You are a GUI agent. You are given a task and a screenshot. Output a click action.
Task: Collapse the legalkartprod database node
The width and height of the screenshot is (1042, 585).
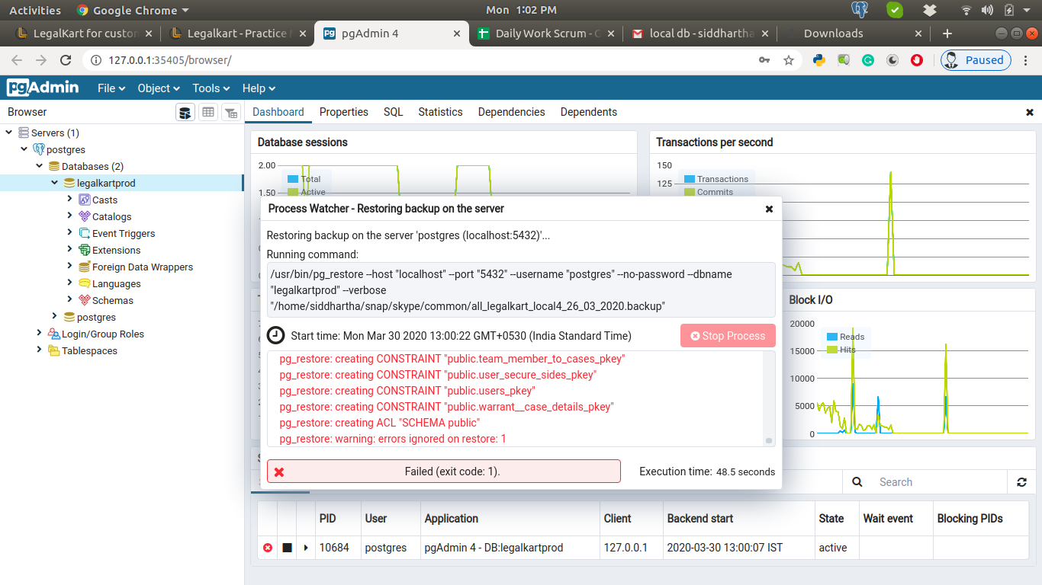55,183
